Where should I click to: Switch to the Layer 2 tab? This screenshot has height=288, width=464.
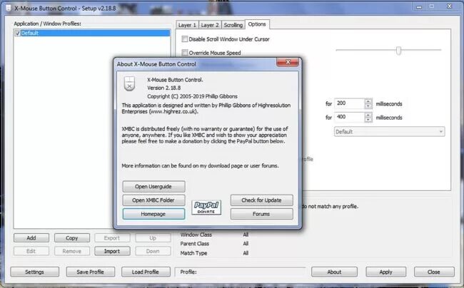point(210,25)
